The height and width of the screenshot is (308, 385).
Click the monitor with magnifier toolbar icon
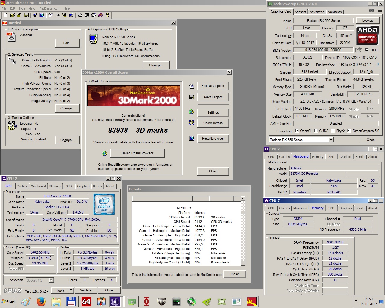42,15
